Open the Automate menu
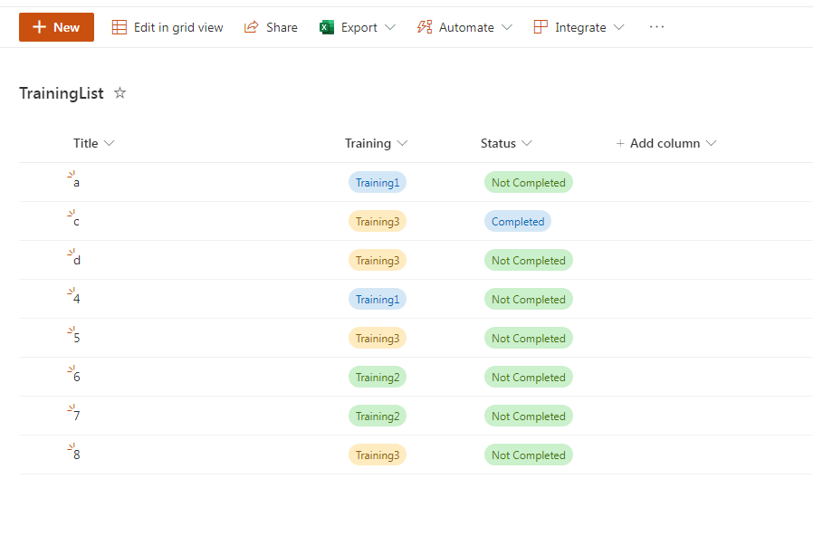This screenshot has width=813, height=546. 464,27
